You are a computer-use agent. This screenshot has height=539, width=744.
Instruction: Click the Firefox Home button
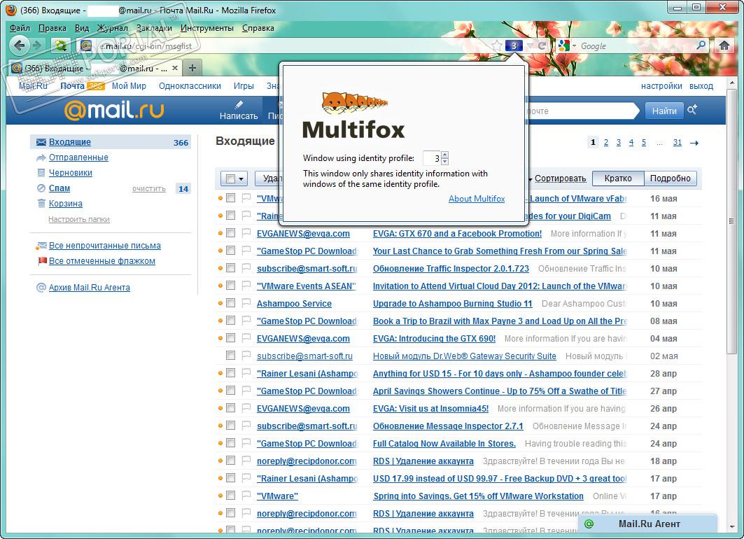point(724,45)
